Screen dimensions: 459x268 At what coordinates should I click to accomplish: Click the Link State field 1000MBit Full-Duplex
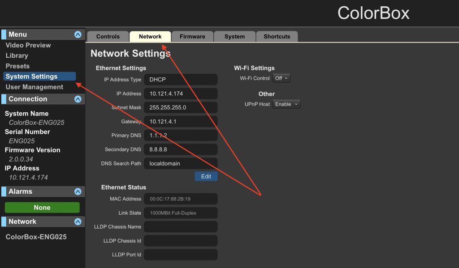[181, 213]
